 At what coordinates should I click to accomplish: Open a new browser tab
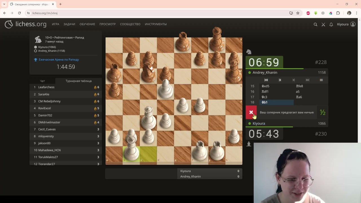(x=60, y=4)
